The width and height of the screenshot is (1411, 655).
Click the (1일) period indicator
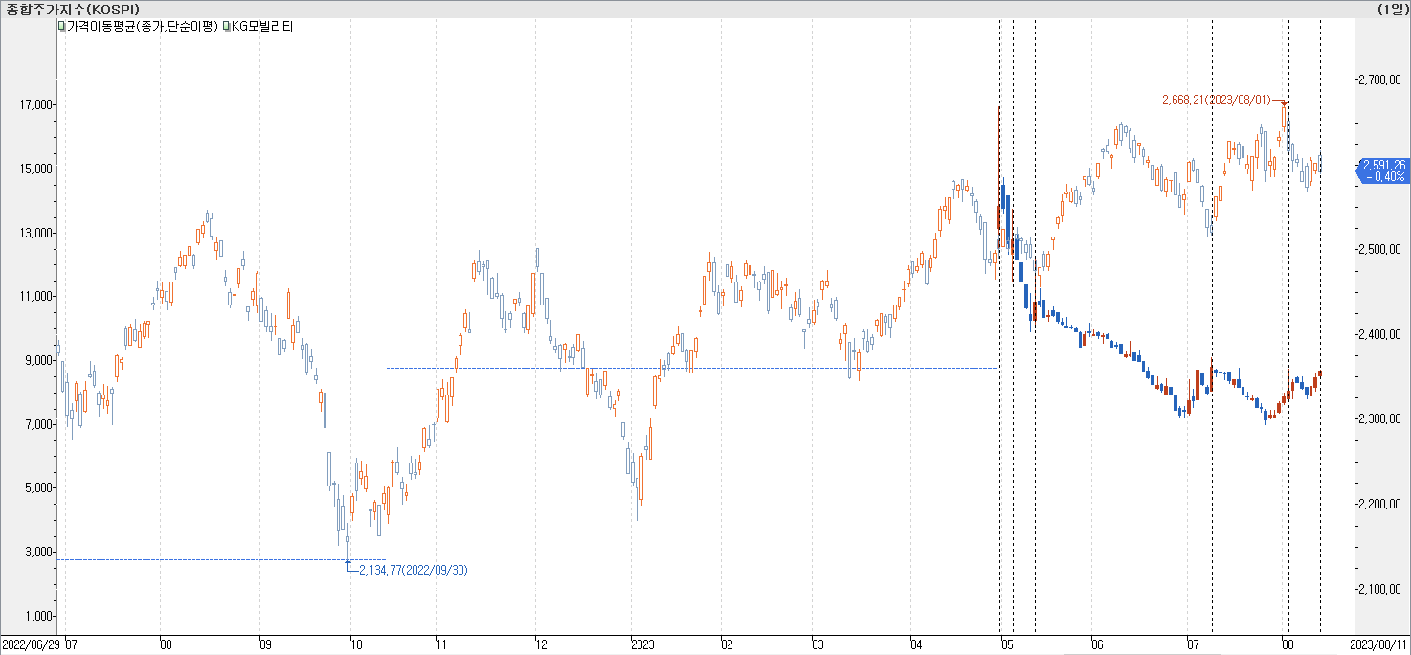tap(1392, 9)
